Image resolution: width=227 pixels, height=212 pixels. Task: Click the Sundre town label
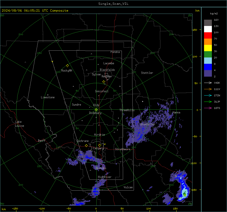76,104
